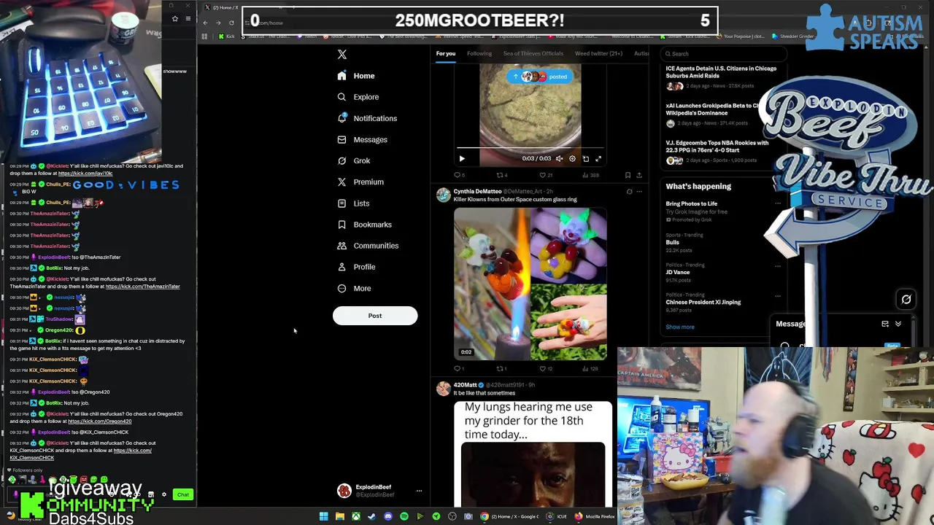
Task: Seek on the video progress bar
Action: (x=530, y=148)
